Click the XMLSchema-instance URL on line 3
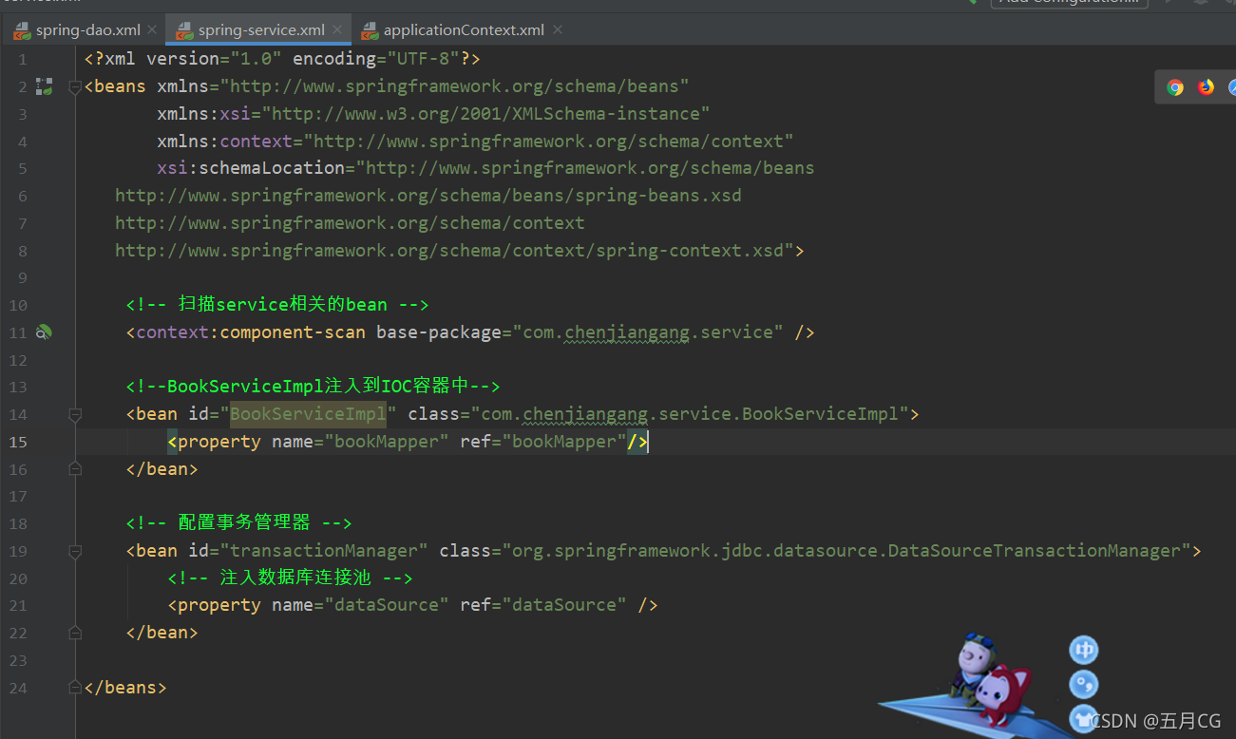The width and height of the screenshot is (1236, 739). pyautogui.click(x=486, y=114)
